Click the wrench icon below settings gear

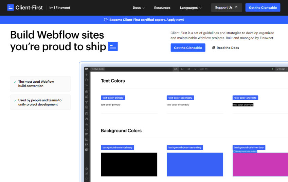[87, 174]
